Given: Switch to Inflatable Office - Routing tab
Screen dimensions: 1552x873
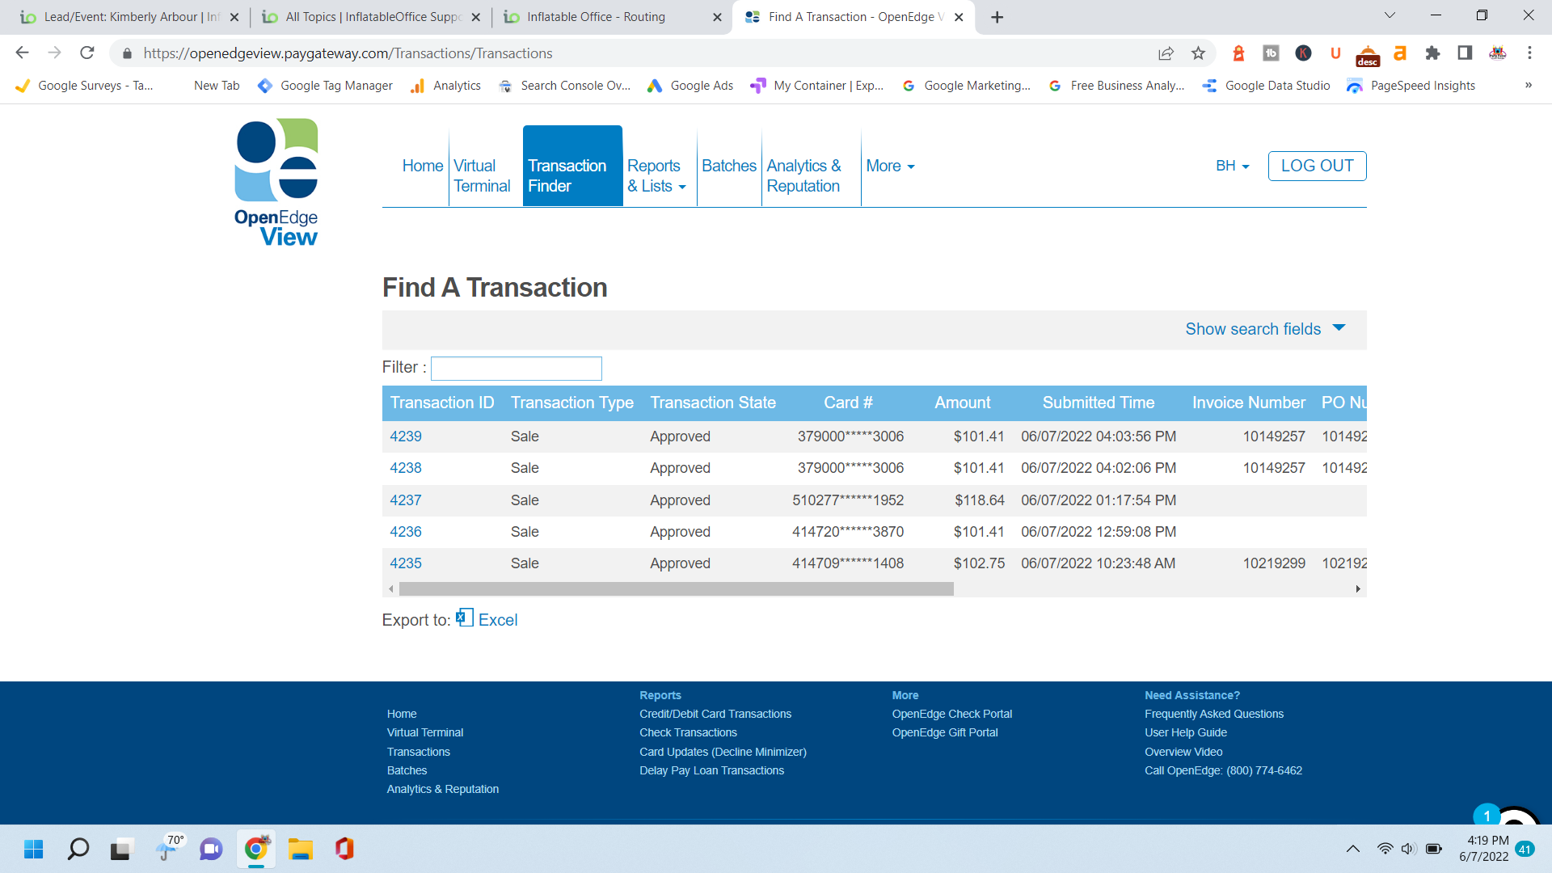Looking at the screenshot, I should click(596, 17).
